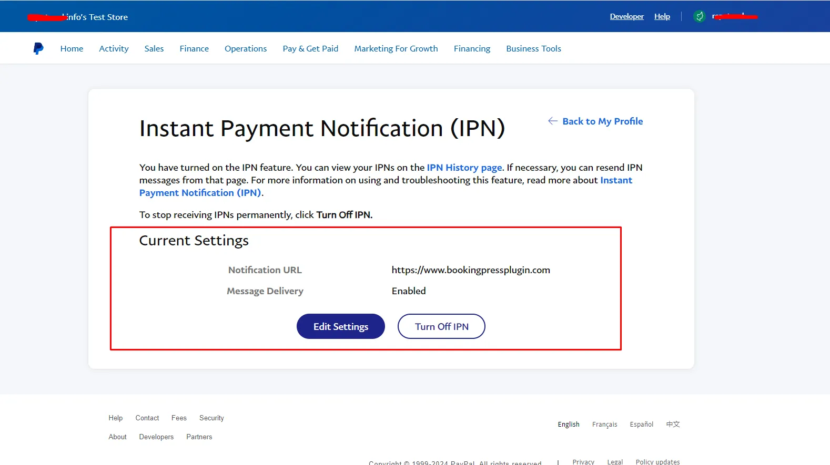Open the Operations menu
Screen dimensions: 830x465
coord(246,48)
